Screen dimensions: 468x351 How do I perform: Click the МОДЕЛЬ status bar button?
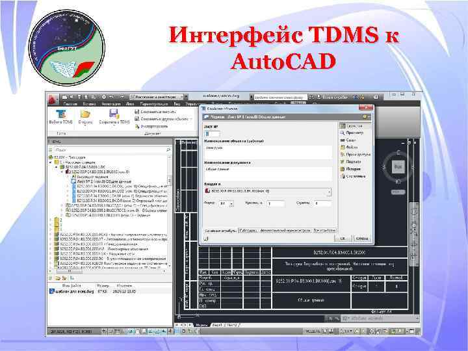tap(312, 331)
